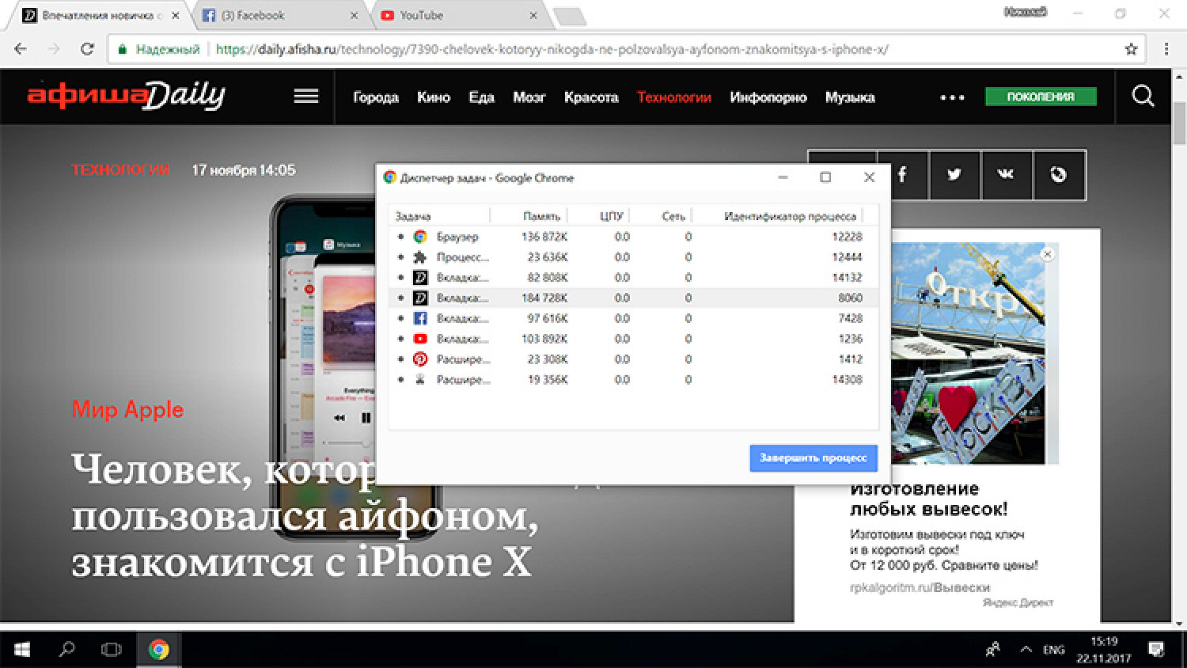
Task: Open the Города section
Action: [376, 97]
